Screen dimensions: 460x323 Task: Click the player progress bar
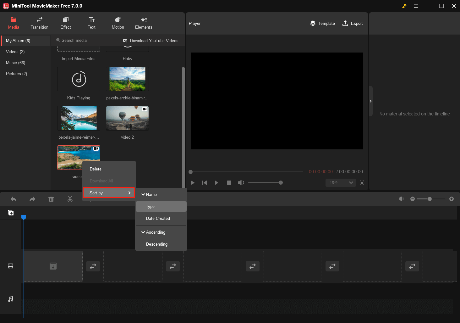(246, 172)
